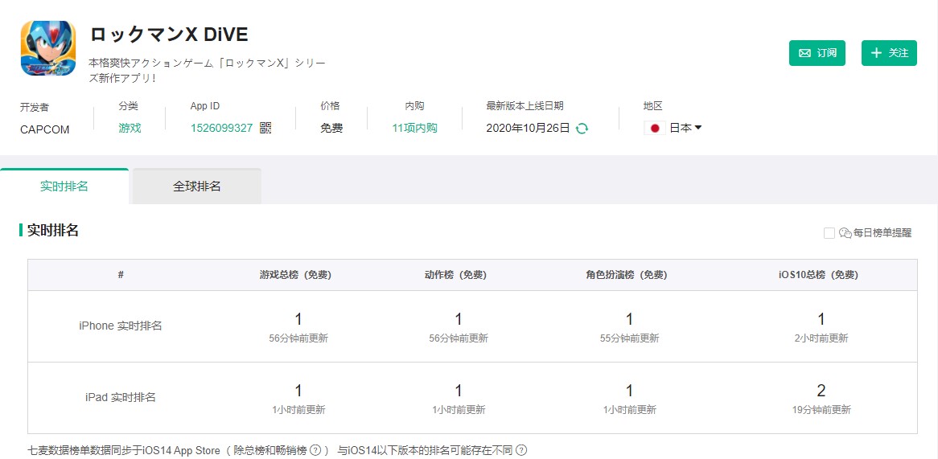
Task: Switch to the 实时排名 tab
Action: coord(64,186)
